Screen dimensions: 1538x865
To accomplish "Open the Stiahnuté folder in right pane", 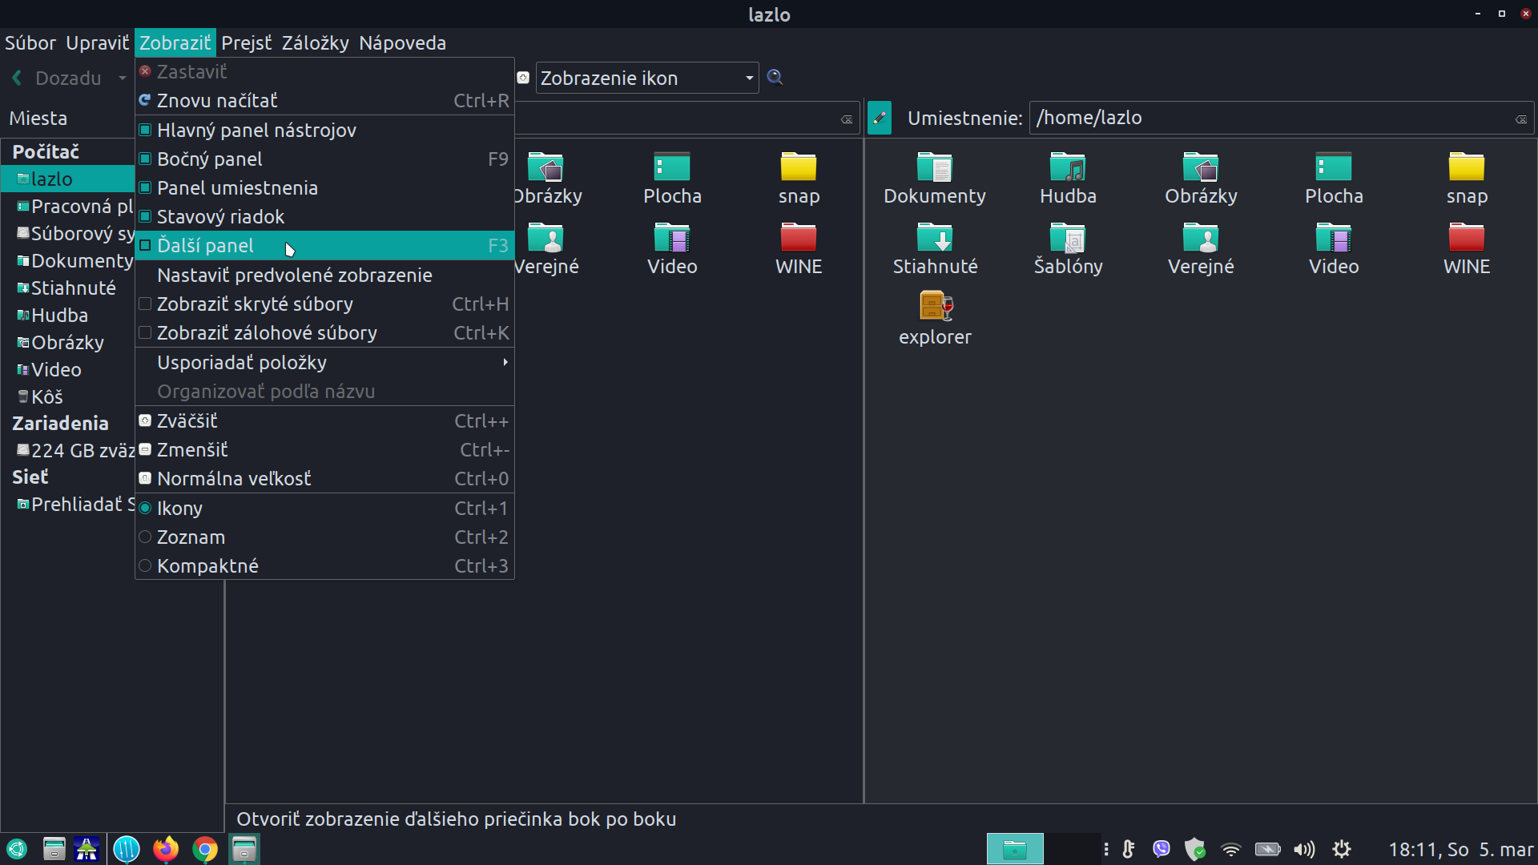I will click(935, 238).
